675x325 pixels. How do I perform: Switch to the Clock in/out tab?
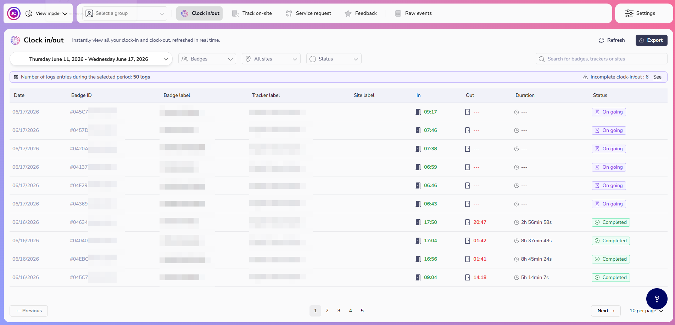pyautogui.click(x=200, y=13)
